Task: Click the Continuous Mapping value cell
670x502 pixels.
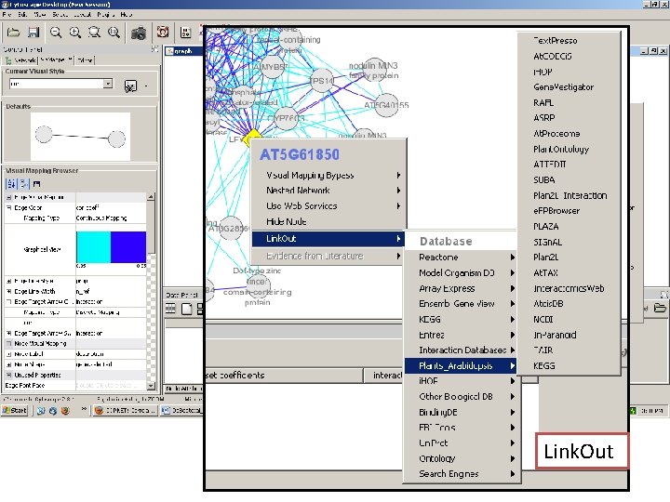Action: [111, 218]
